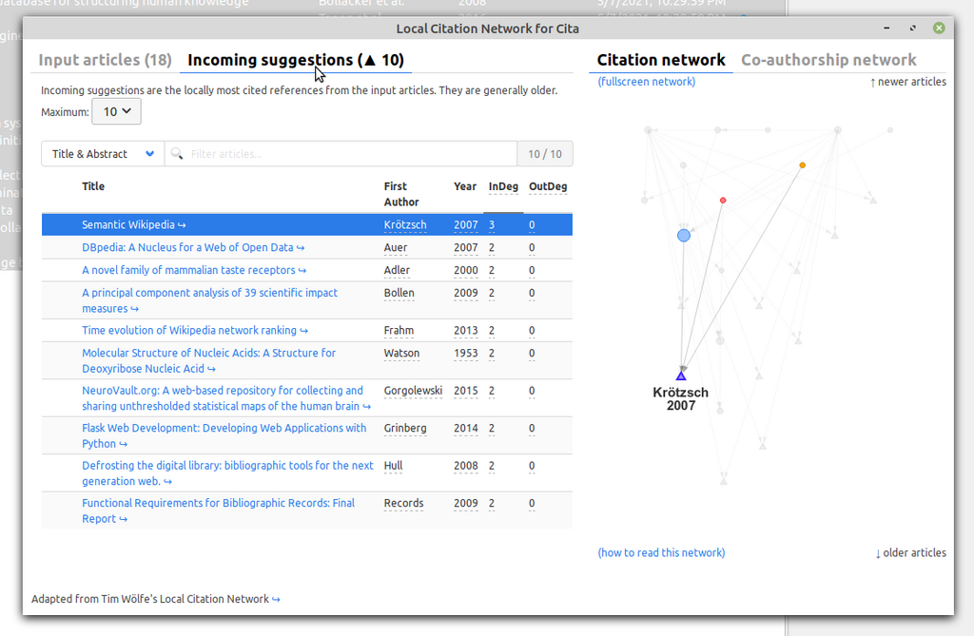Screen dimensions: 974x636
Task: Click the magnifier icon in filter box
Action: coord(177,153)
